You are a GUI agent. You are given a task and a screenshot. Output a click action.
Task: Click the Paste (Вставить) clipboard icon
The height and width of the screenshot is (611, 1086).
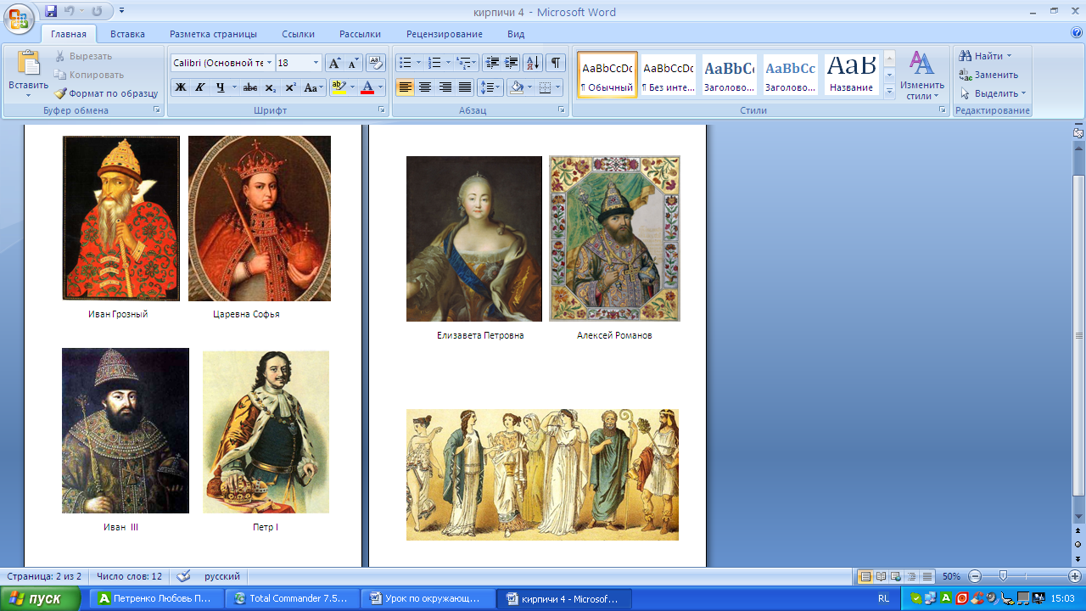(x=28, y=64)
